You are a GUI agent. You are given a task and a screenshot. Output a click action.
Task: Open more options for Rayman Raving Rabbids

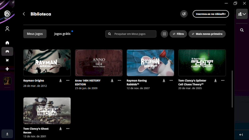[x=171, y=80]
